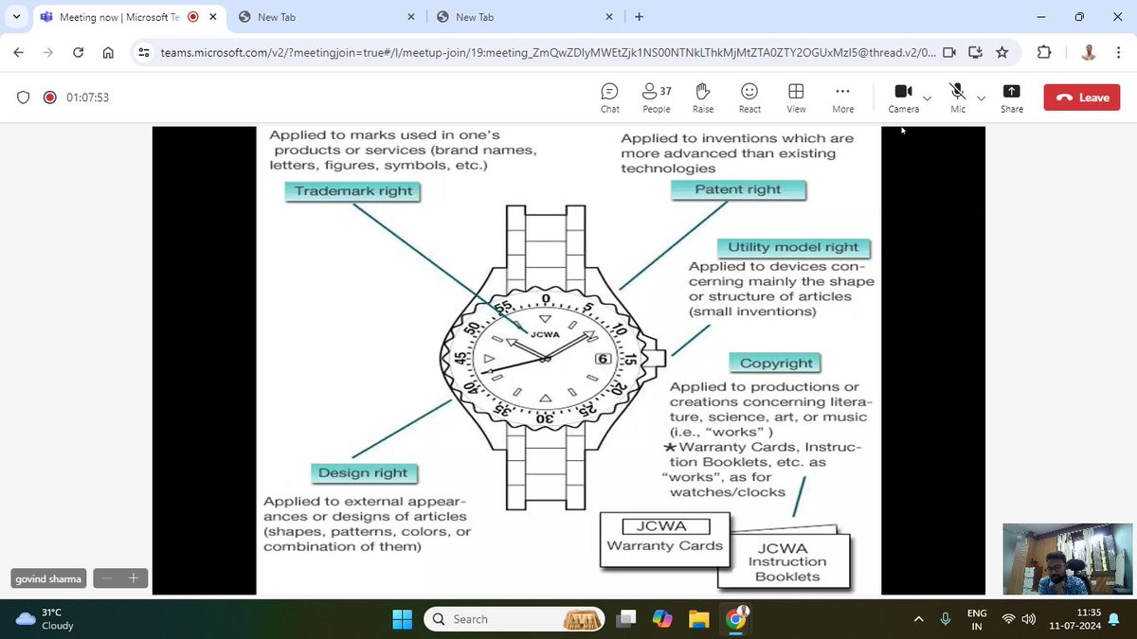The image size is (1137, 639).
Task: Open File Explorer from the taskbar
Action: coord(699,619)
